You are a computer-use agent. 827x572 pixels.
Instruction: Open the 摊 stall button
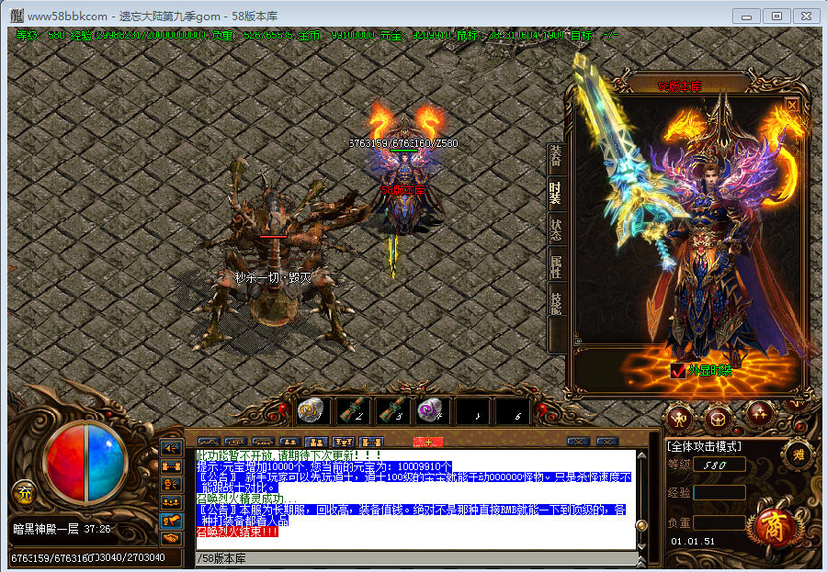tap(799, 454)
